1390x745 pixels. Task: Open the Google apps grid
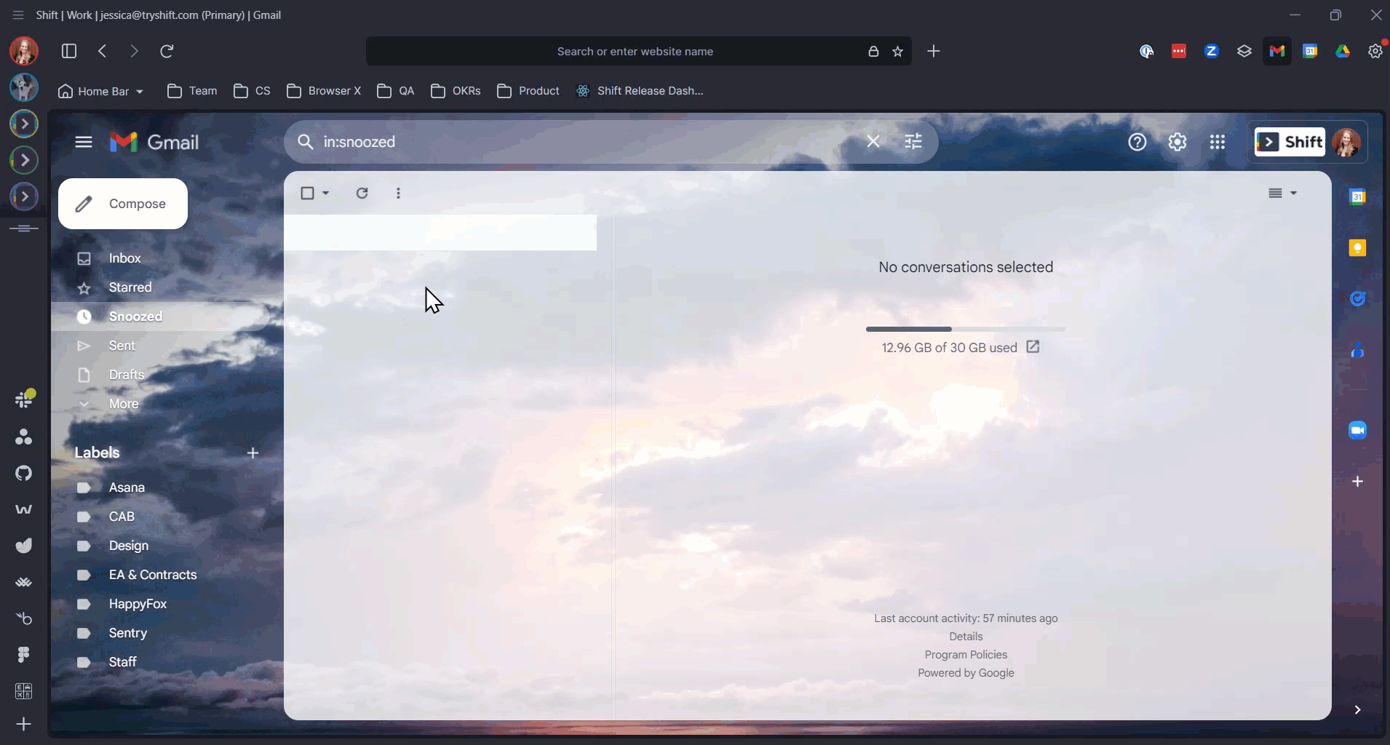(1218, 142)
